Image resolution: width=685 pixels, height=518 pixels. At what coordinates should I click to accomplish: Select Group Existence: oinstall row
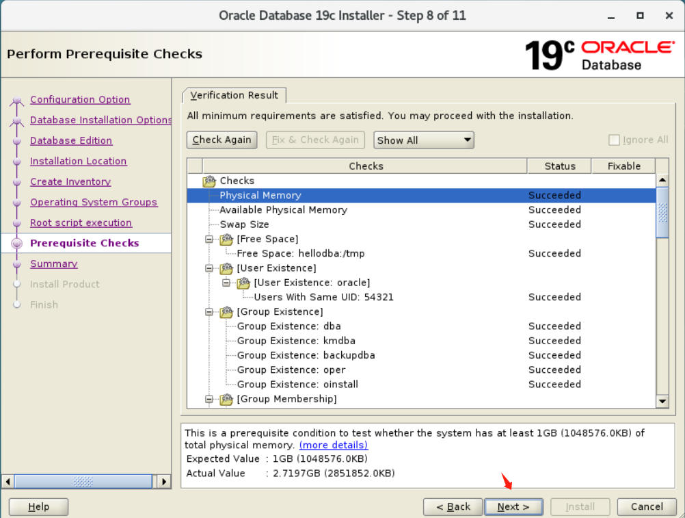422,385
